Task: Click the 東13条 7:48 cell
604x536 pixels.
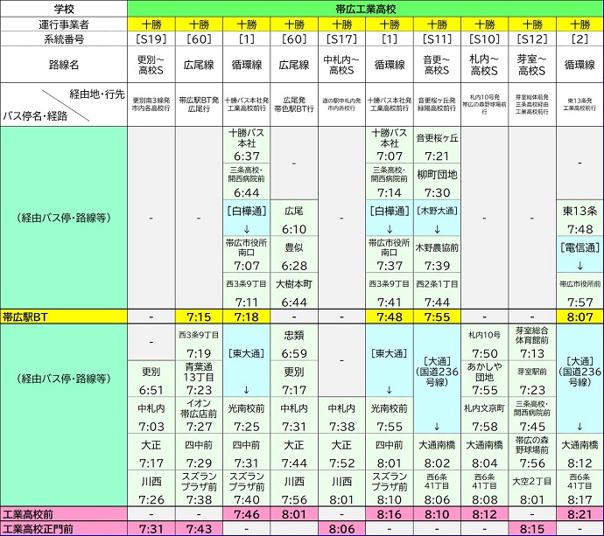Action: (579, 219)
